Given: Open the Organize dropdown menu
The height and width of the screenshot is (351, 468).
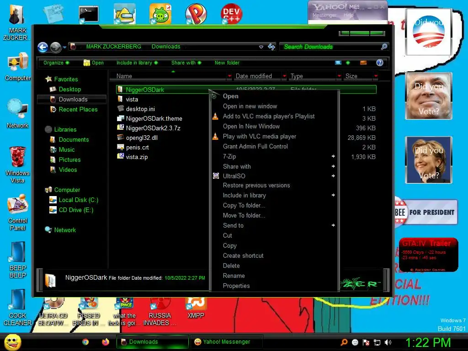Looking at the screenshot, I should [x=56, y=63].
